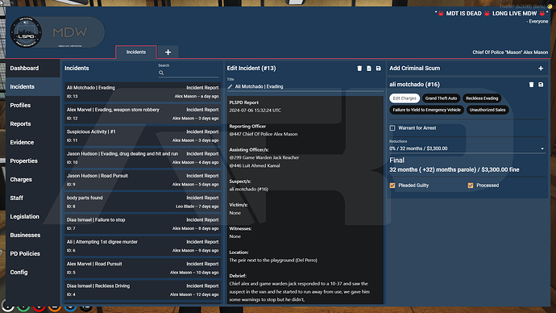Screen dimensions: 556x313
Task: Expand the Reductions dropdown
Action: point(467,148)
